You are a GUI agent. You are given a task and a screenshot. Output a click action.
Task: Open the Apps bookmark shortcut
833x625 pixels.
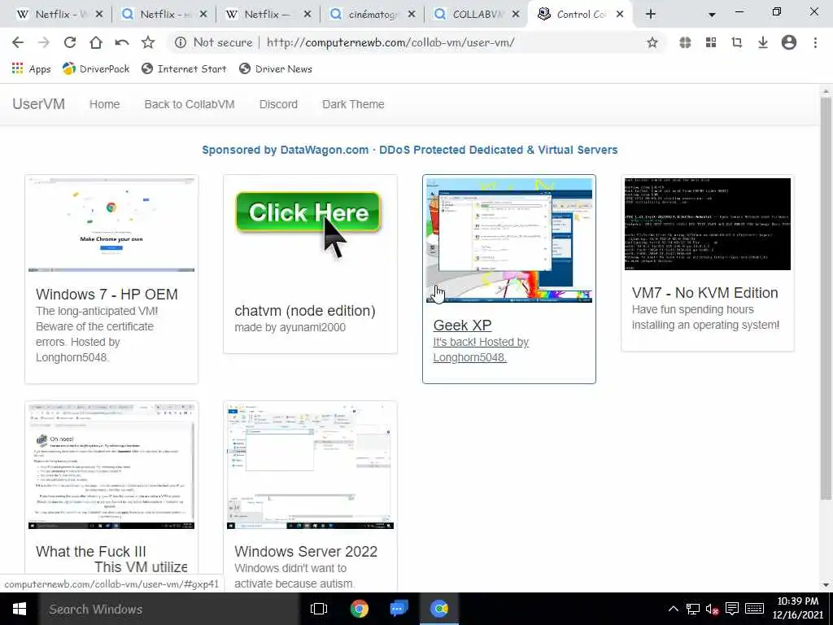coord(32,68)
